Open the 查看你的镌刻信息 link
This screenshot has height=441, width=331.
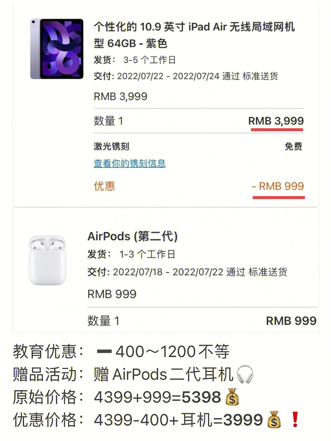click(129, 163)
